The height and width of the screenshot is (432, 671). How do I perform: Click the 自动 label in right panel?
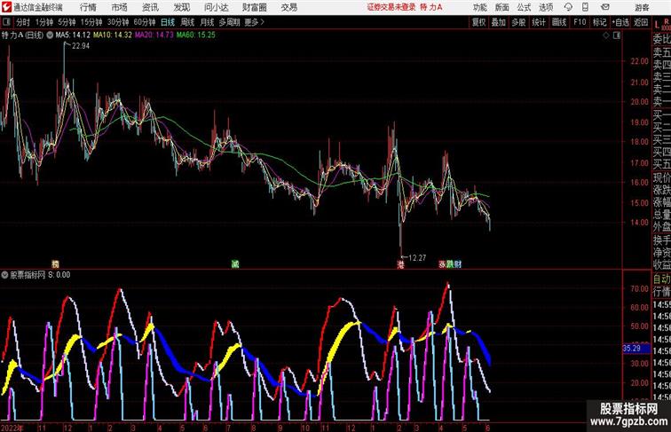point(661,279)
